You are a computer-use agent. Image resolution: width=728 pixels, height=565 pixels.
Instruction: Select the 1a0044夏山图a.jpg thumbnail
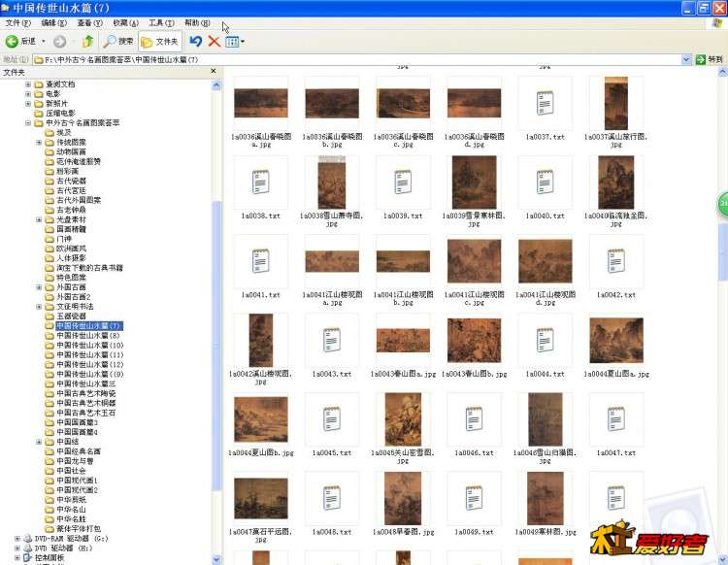(616, 341)
